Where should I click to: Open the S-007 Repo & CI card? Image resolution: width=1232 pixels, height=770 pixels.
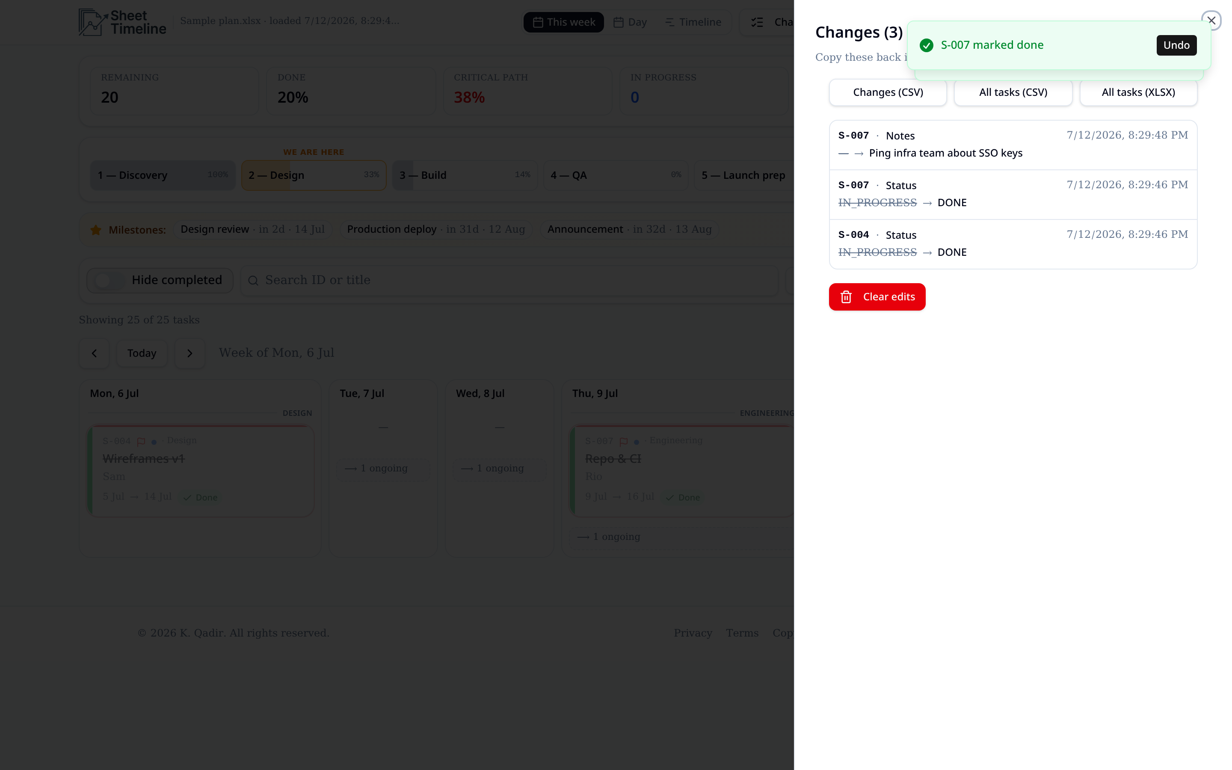(681, 471)
